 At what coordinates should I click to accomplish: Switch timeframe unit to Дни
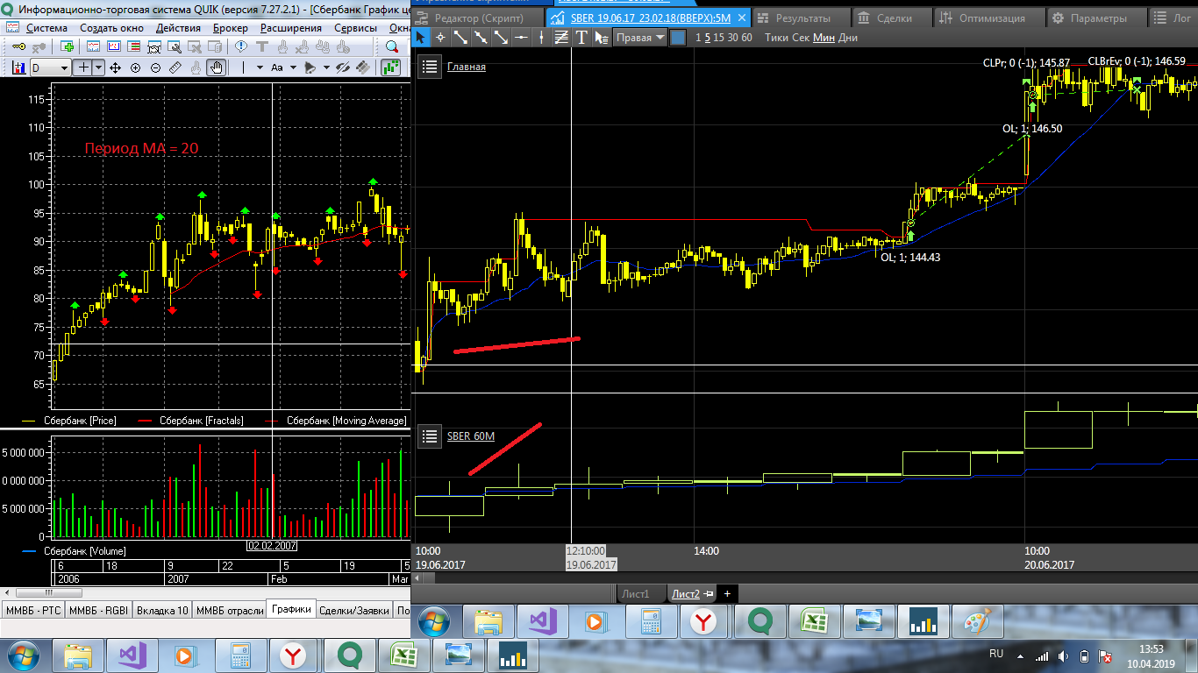[x=848, y=38]
